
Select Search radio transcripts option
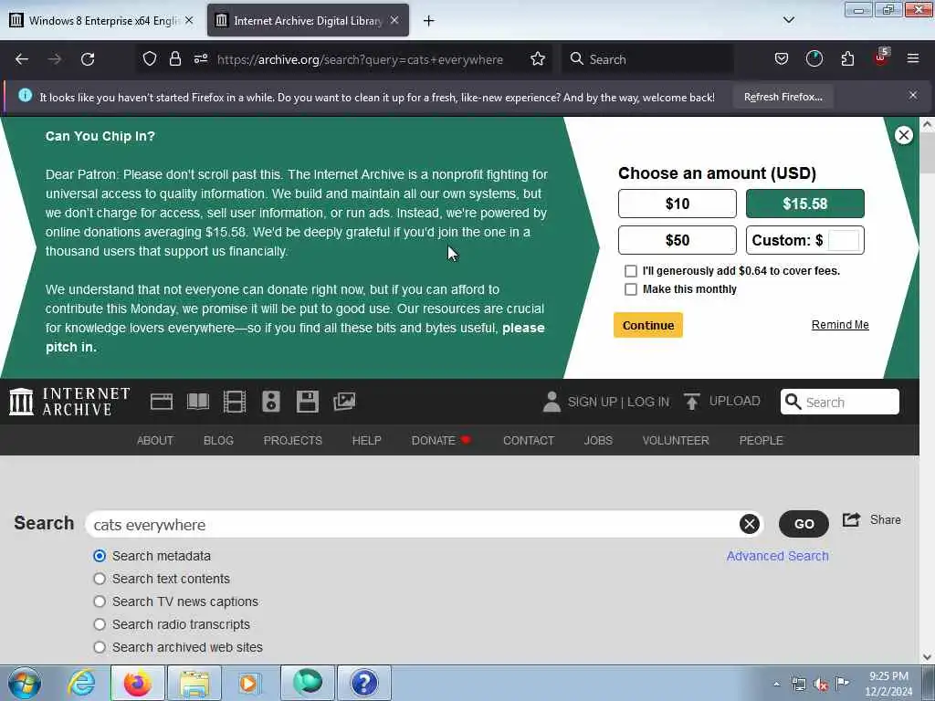[x=100, y=624]
